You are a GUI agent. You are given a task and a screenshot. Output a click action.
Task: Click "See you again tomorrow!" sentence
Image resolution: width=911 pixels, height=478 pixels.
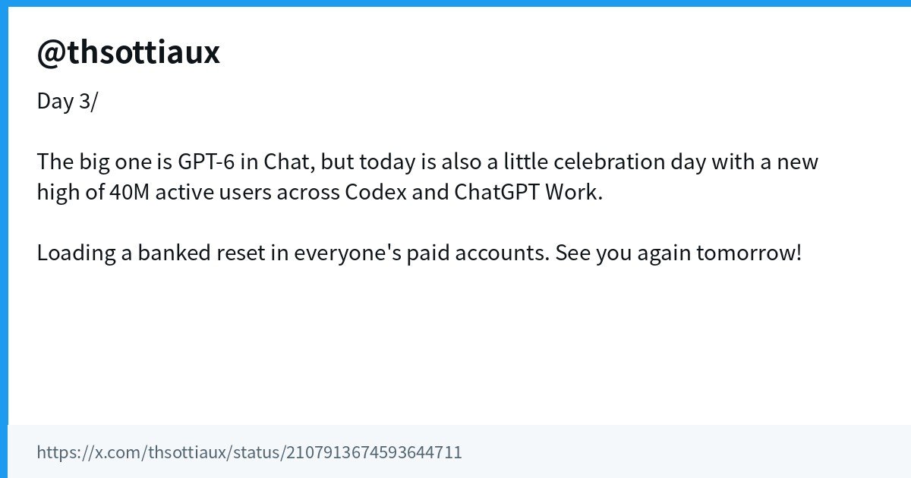pos(679,253)
